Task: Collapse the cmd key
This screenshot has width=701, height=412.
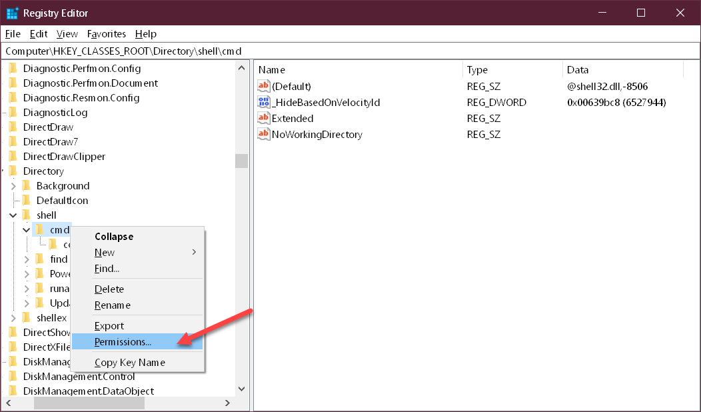Action: [27, 230]
